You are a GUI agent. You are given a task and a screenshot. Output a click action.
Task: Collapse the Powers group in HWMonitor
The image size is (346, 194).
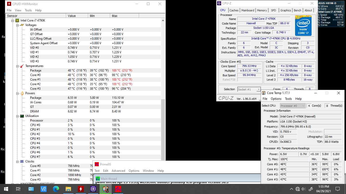pyautogui.click(x=17, y=93)
